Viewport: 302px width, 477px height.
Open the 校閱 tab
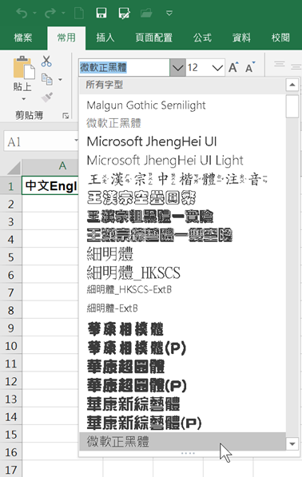coord(280,38)
